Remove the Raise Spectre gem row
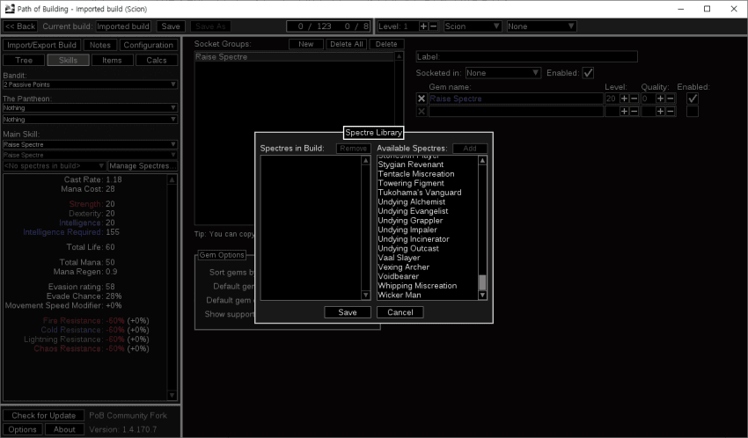748x438 pixels. coord(422,99)
